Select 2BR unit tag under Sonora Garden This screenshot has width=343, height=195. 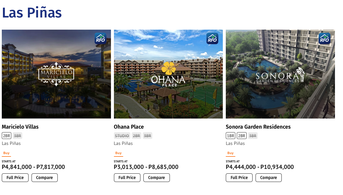[x=242, y=136]
